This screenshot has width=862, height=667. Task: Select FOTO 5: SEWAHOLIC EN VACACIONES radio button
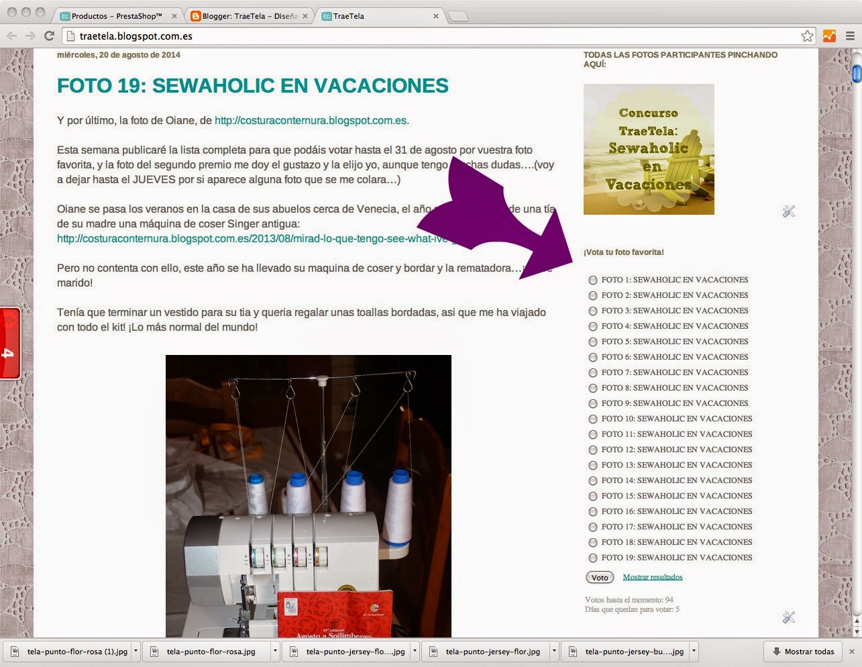pyautogui.click(x=593, y=342)
